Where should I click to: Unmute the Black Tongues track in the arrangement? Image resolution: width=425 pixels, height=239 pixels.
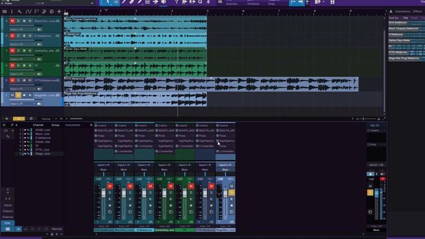click(12, 21)
